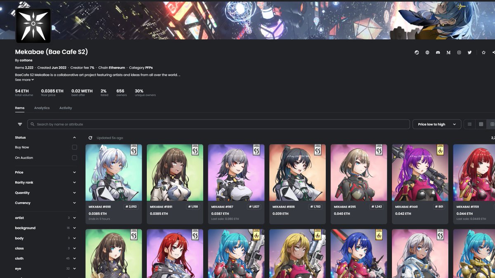Click rarity rank # 801 on MEKABAE #1441
495x278 pixels.
[439, 207]
